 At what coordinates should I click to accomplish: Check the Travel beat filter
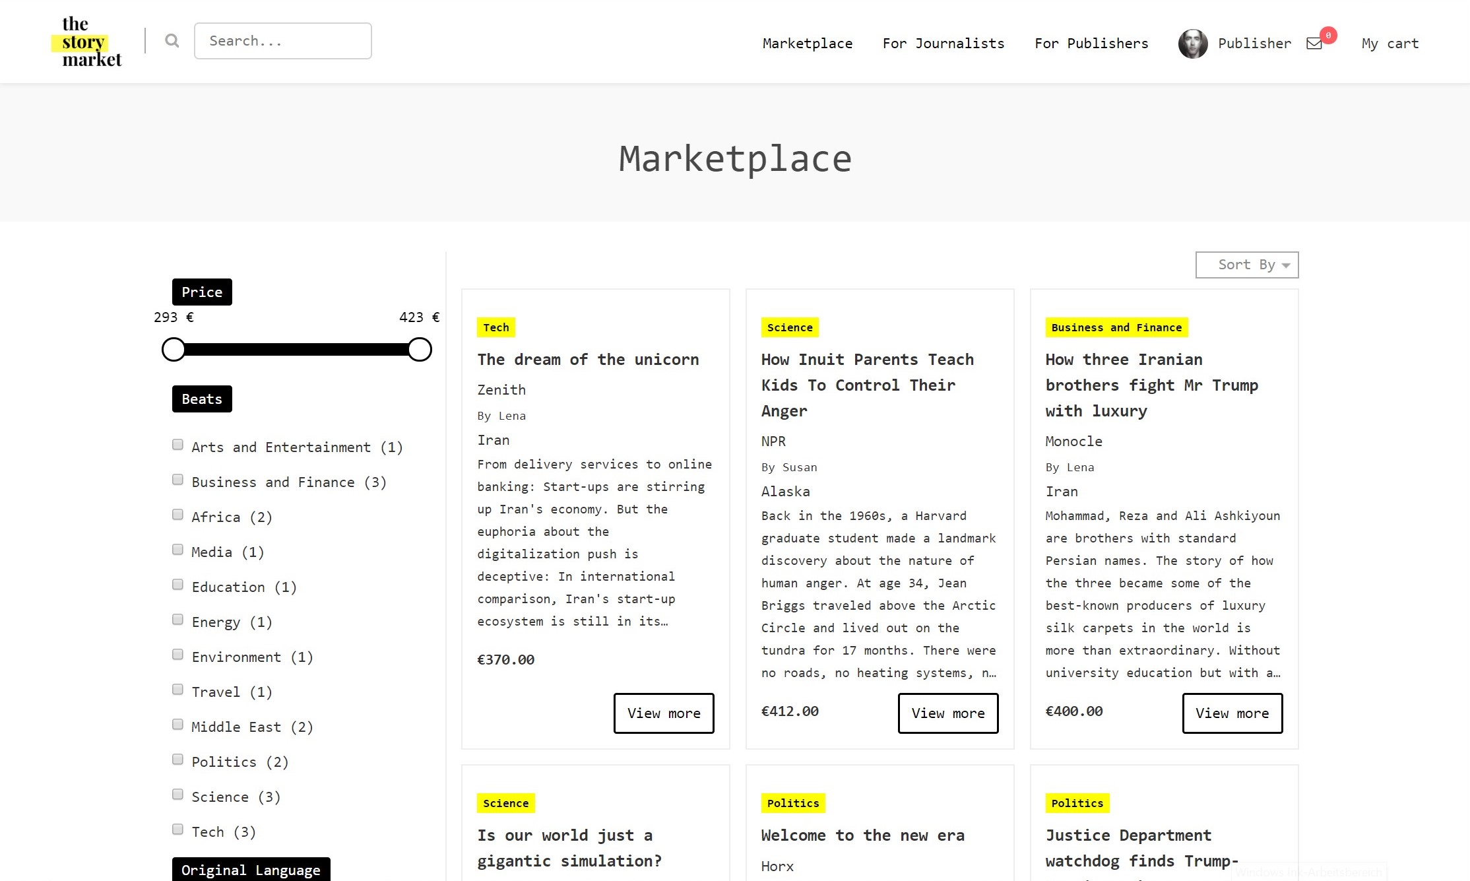point(177,690)
